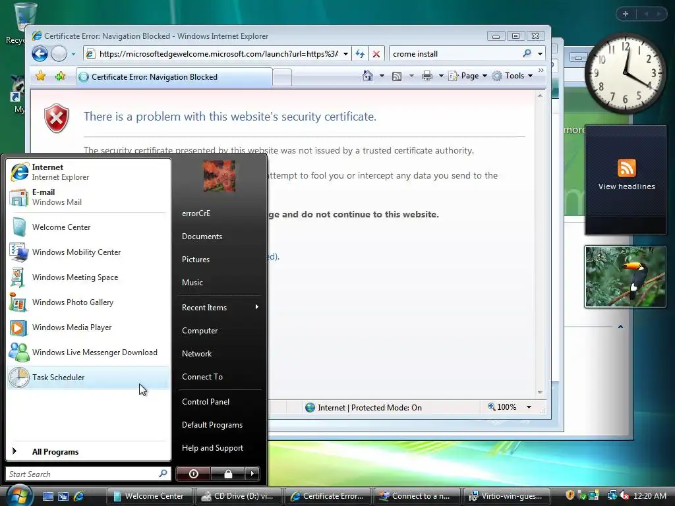Screen dimensions: 675x506
Task: Open a new blank tab in Internet Explorer
Action: pos(282,78)
